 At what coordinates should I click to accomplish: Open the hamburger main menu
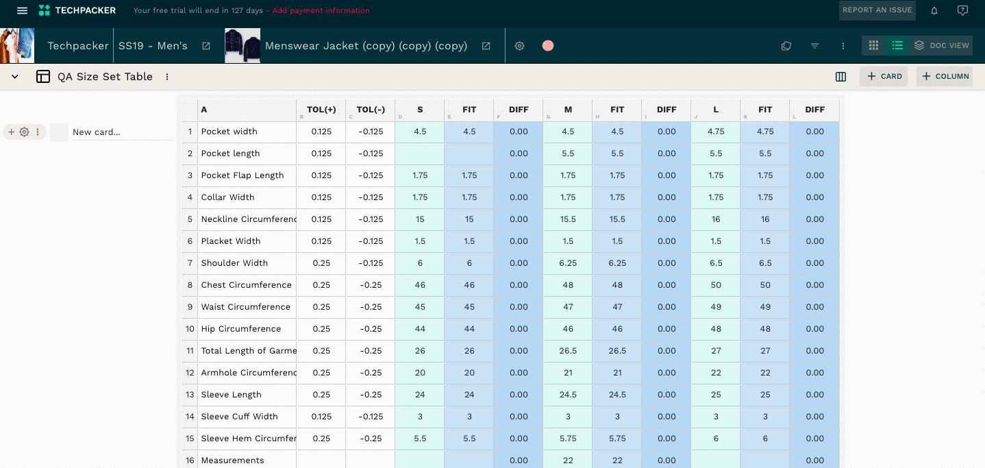coord(23,10)
